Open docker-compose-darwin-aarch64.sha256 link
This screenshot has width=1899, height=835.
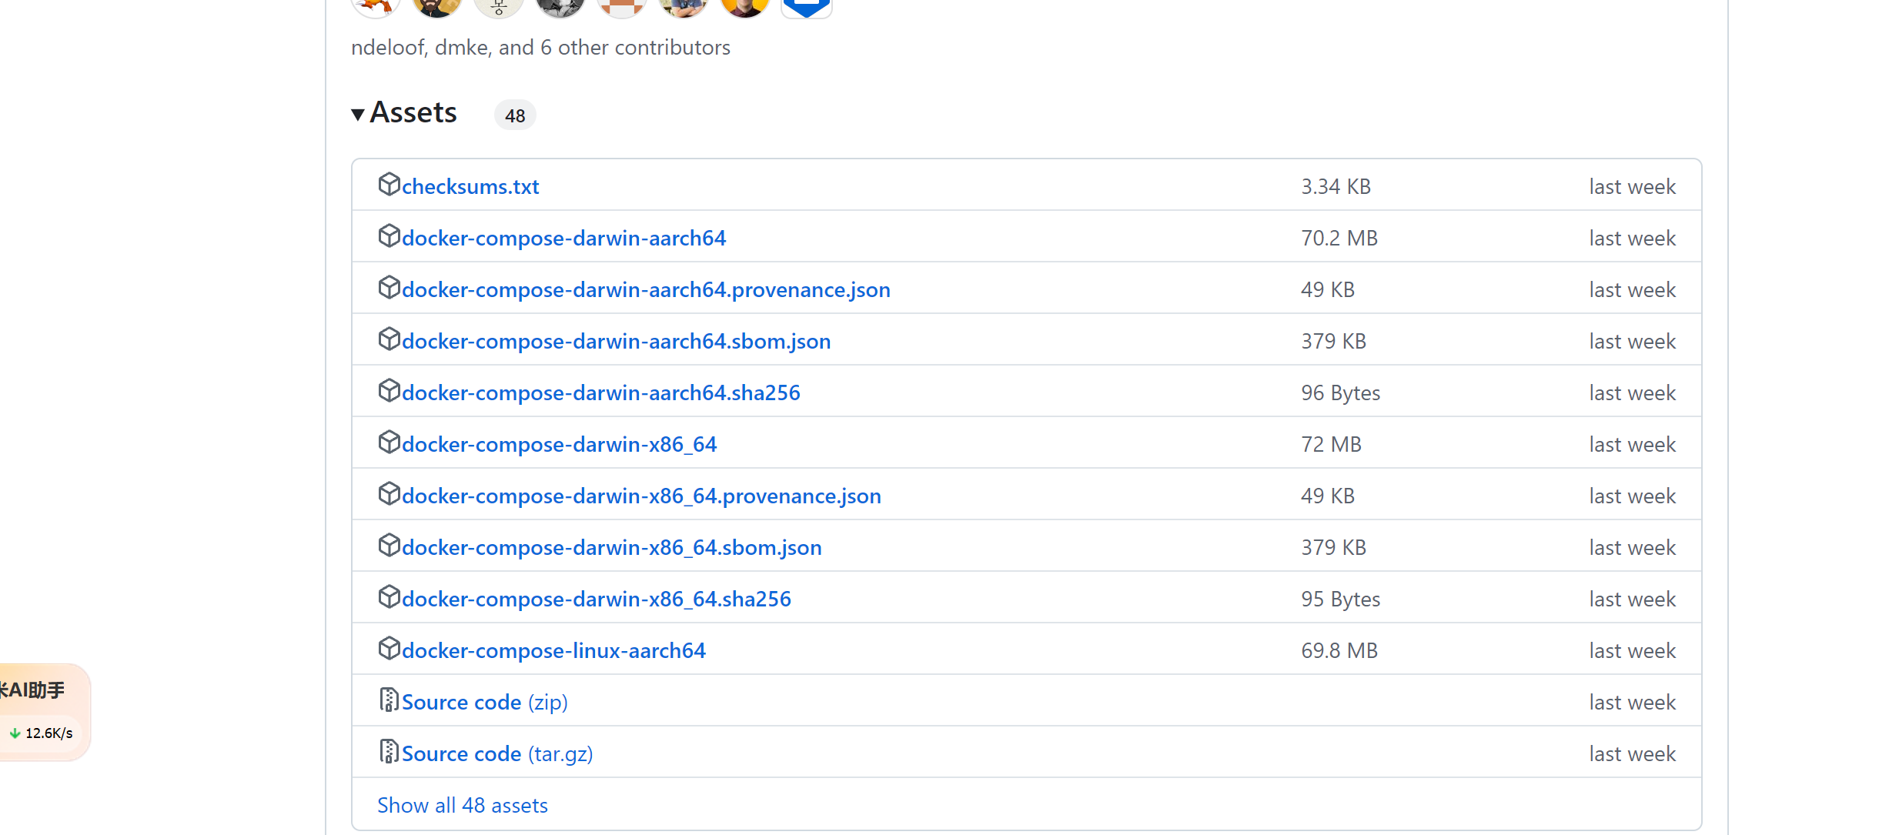coord(600,393)
